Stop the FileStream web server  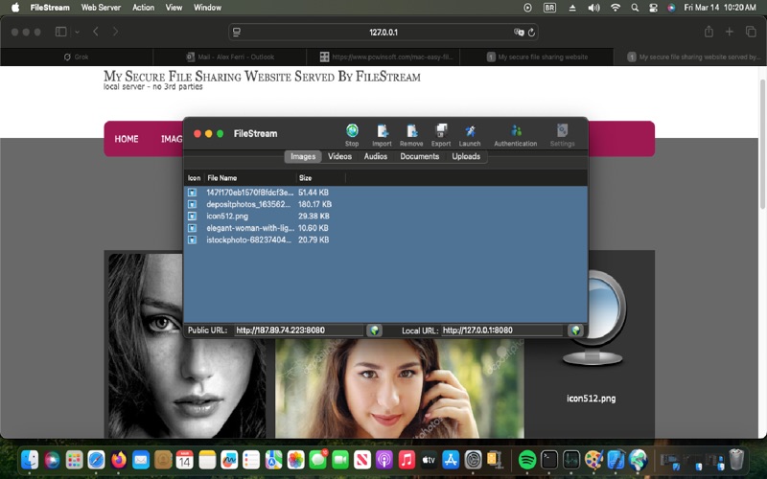352,135
